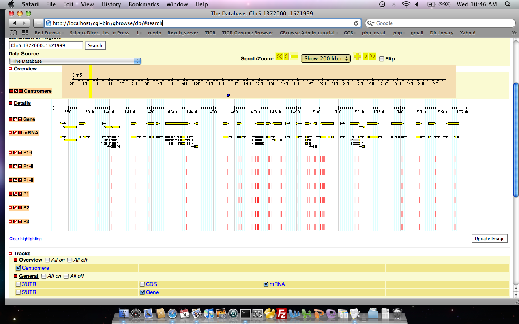
Task: Enable the Flip checkbox
Action: click(382, 59)
